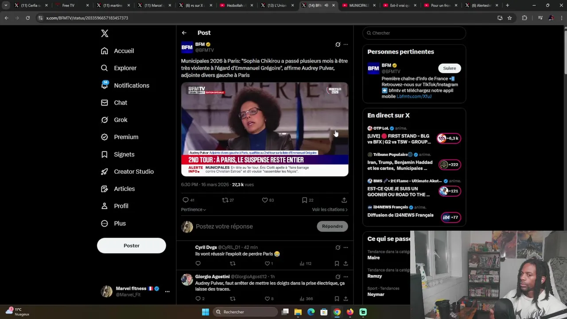
Task: Open browser extensions puzzle icon
Action: [x=524, y=18]
